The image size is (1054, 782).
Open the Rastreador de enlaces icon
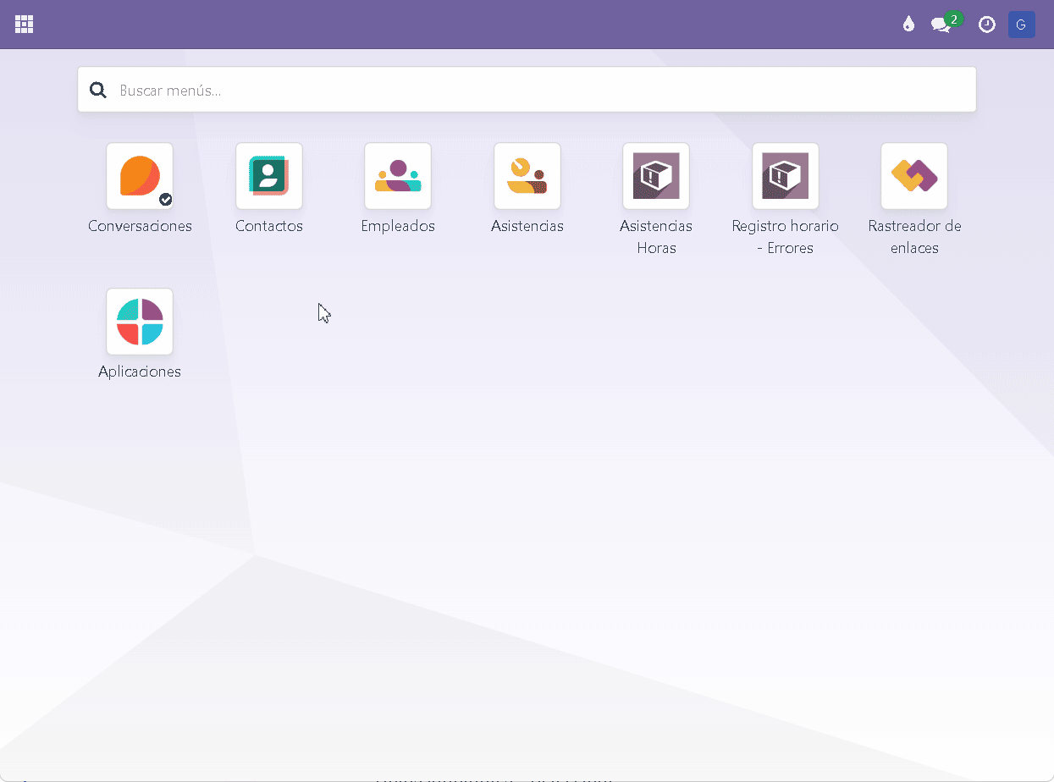tap(913, 175)
